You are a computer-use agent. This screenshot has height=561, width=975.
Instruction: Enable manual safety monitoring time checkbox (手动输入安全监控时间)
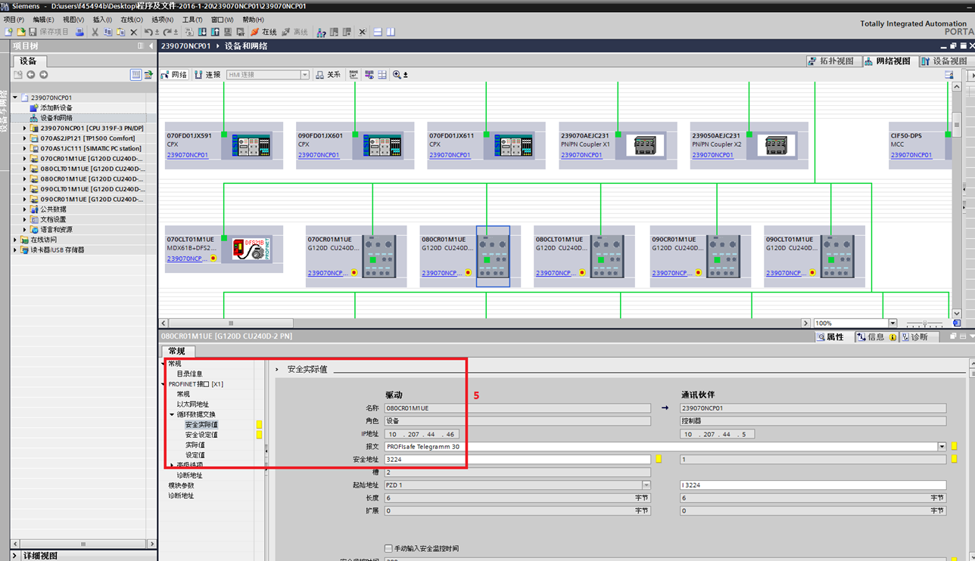coord(388,549)
